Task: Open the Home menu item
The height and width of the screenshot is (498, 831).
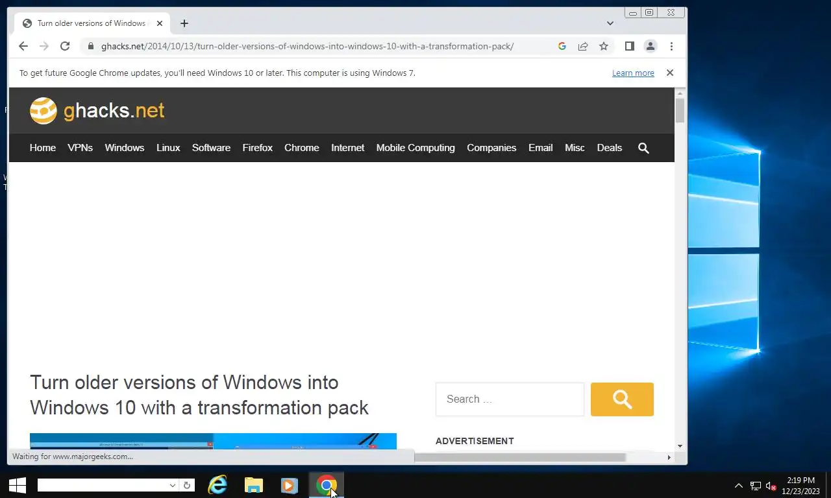Action: 43,148
